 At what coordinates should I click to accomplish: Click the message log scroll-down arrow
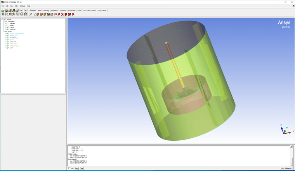pos(291,164)
